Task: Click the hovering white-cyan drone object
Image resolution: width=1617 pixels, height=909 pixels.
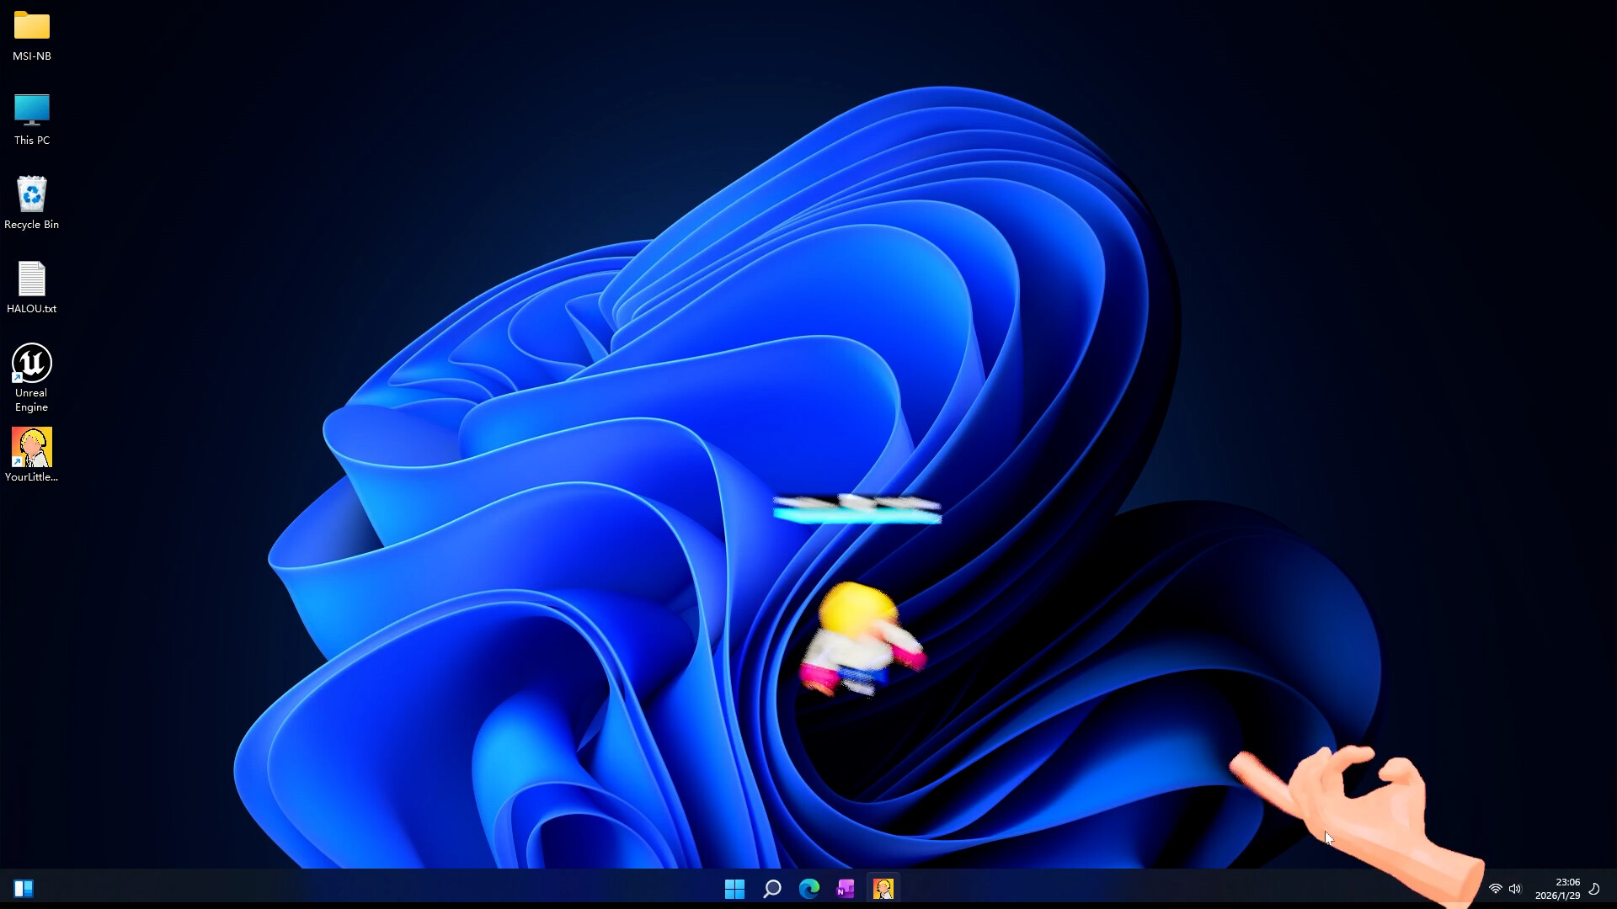Action: tap(857, 509)
